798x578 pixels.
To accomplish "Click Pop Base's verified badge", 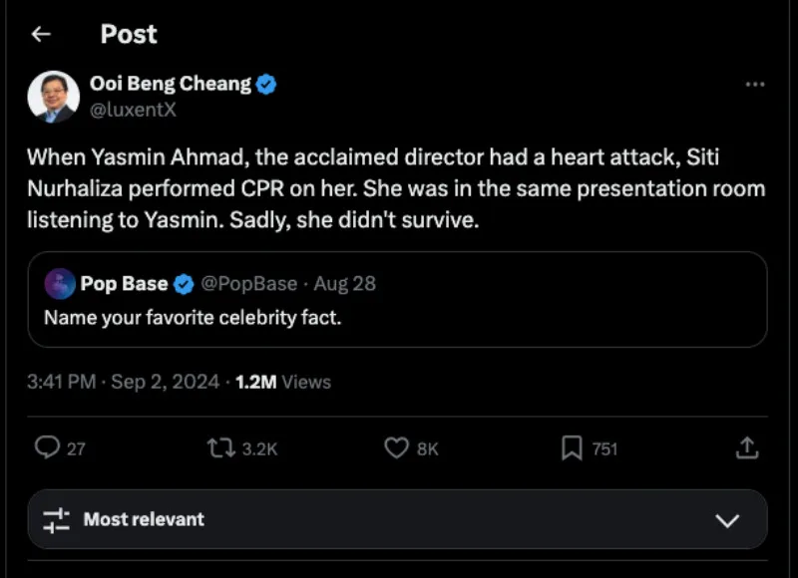I will (x=185, y=284).
